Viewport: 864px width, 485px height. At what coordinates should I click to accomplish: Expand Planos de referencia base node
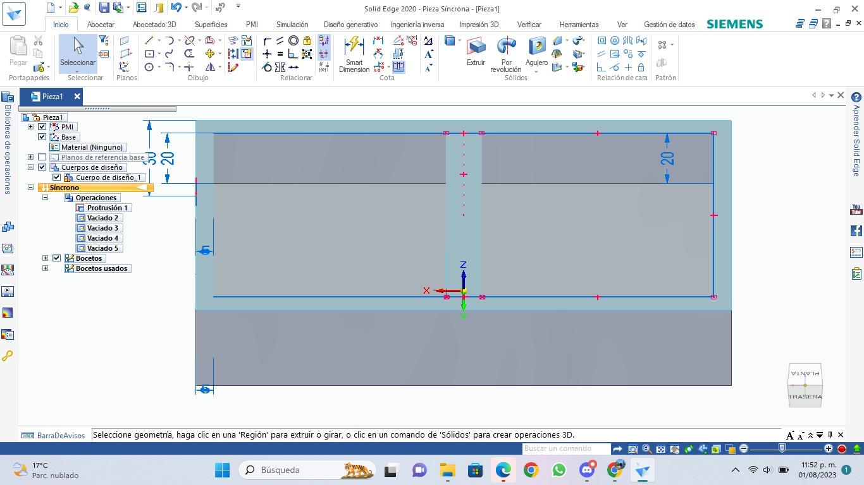(x=30, y=157)
